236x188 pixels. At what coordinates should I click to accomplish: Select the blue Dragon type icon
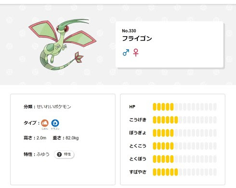click(x=55, y=123)
